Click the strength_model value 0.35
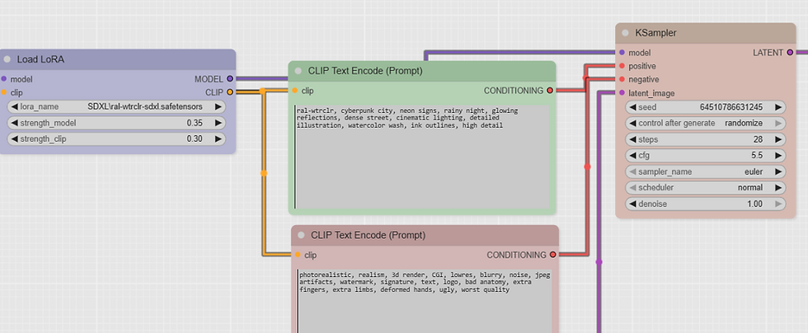The image size is (808, 333). [x=195, y=123]
